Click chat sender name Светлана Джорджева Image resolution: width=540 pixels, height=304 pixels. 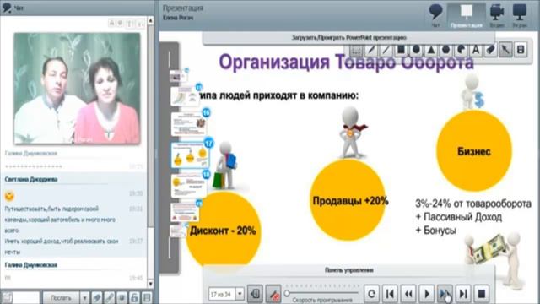pos(31,179)
